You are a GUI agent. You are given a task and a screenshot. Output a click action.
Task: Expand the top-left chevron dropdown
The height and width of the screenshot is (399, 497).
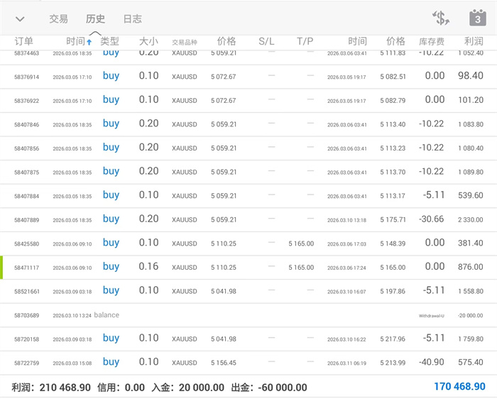tap(20, 19)
